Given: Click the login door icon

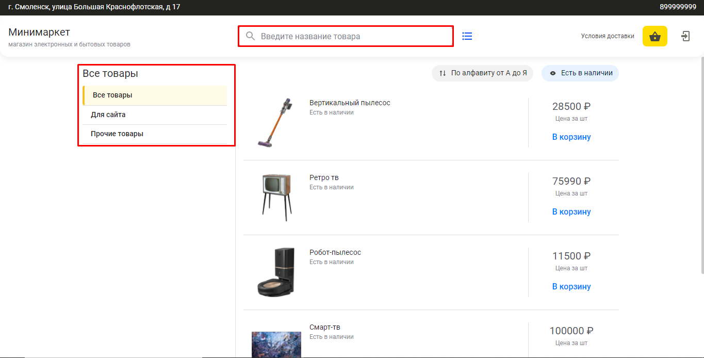Looking at the screenshot, I should (685, 36).
